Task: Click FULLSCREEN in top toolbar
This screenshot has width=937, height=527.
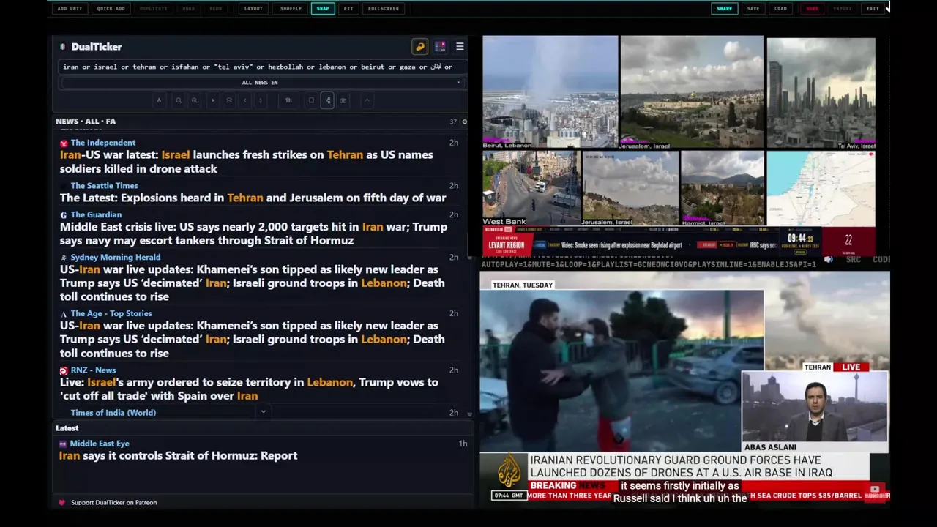Action: pyautogui.click(x=384, y=9)
